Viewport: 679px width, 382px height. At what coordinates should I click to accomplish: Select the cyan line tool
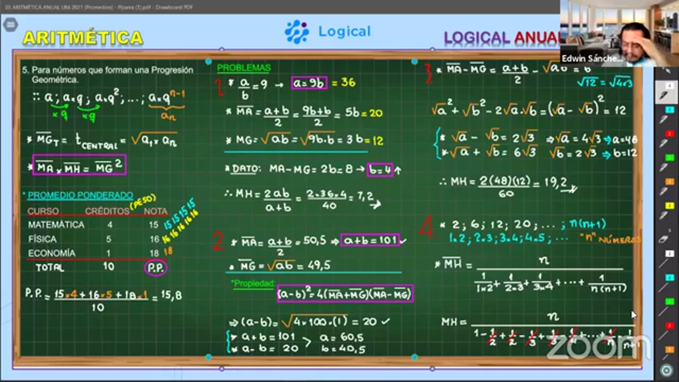coord(666,283)
